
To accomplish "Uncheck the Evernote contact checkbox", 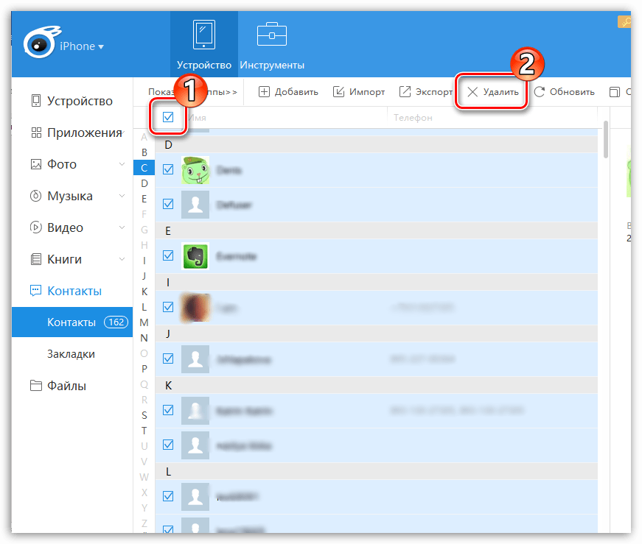I will point(168,256).
